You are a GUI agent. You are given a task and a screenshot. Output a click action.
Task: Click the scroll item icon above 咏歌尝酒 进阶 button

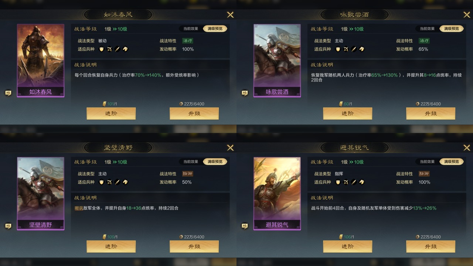pyautogui.click(x=341, y=104)
